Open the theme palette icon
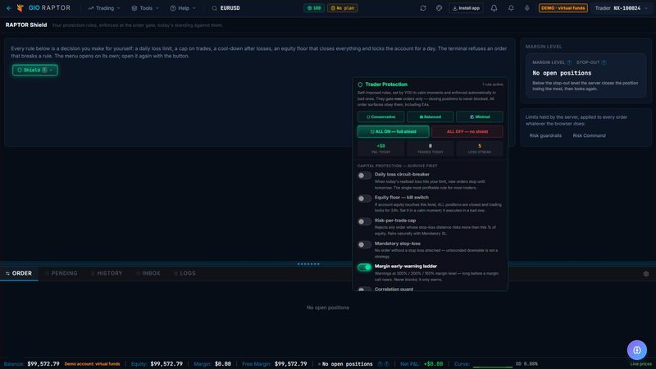656x369 pixels. 439,8
